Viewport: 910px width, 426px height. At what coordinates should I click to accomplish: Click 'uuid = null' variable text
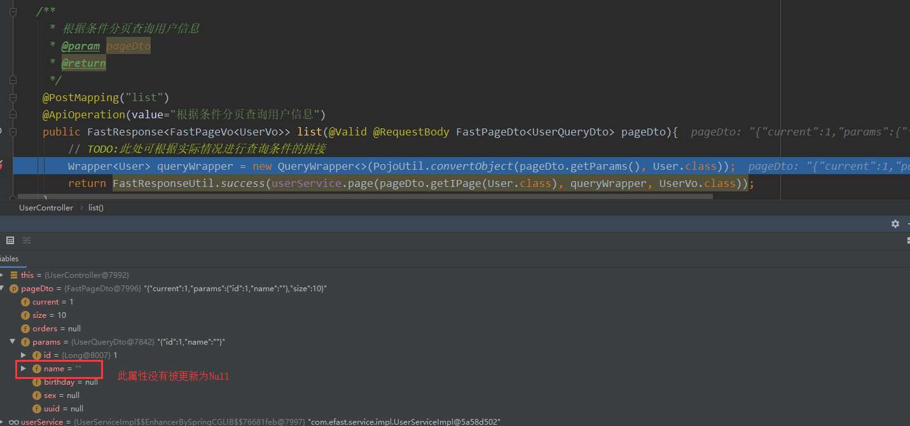[x=64, y=409]
